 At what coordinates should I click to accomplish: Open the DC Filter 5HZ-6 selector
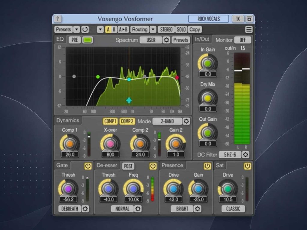[230, 155]
